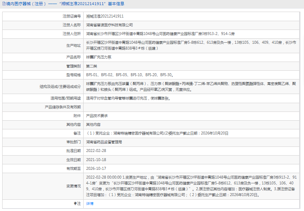Click model list BPI-01、BPI-02 value
The image size is (304, 211).
[130, 75]
